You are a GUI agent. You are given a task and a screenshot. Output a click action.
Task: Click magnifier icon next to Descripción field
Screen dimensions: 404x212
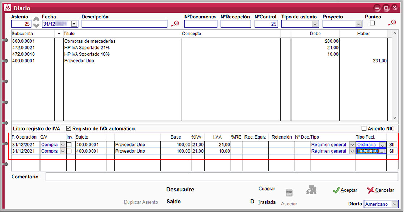pyautogui.click(x=175, y=24)
